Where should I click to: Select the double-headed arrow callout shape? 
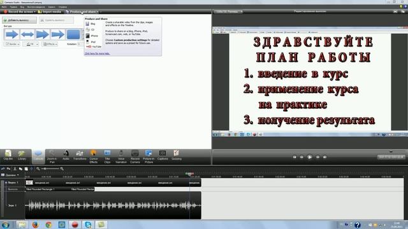pos(27,34)
